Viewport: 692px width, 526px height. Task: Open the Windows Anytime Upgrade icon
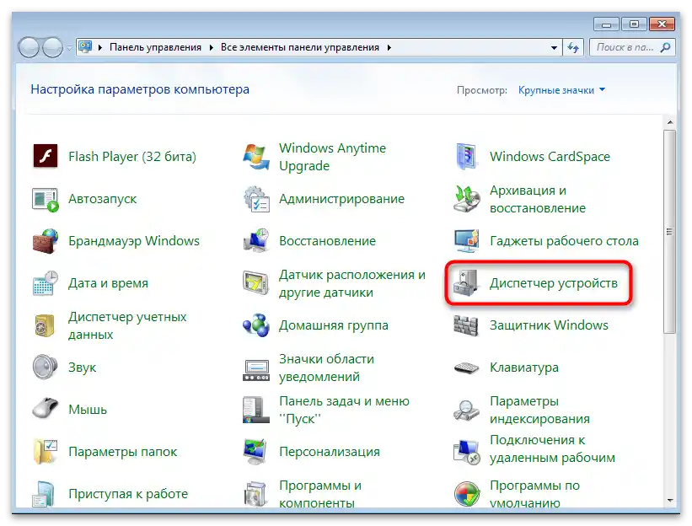256,157
